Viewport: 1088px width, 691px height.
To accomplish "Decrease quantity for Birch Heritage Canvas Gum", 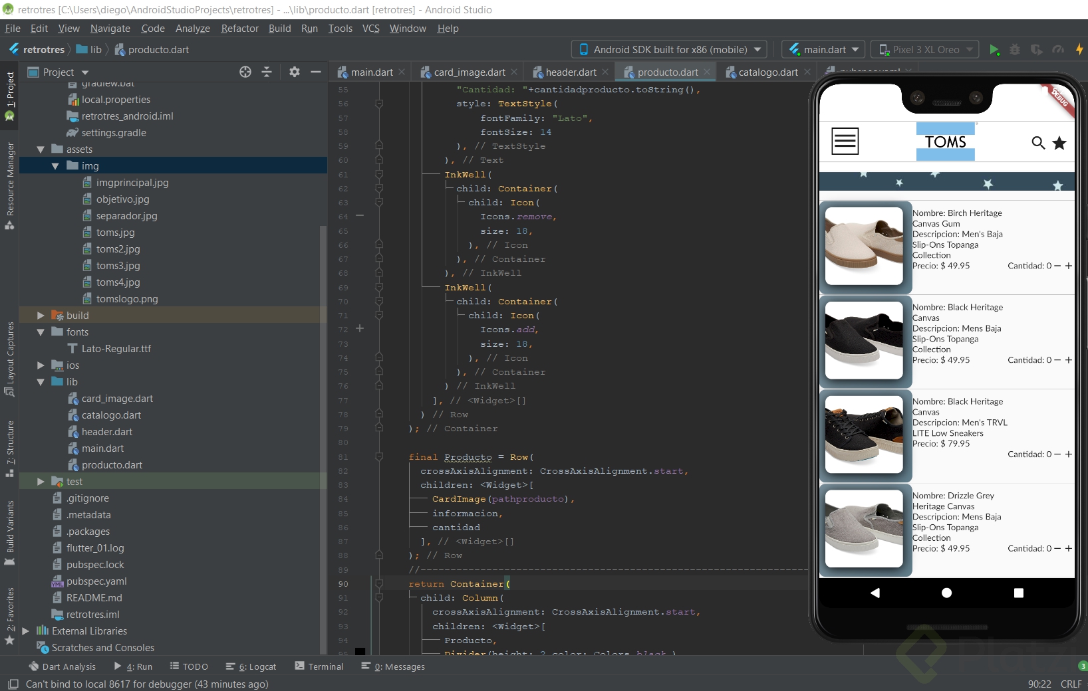I will pos(1057,266).
